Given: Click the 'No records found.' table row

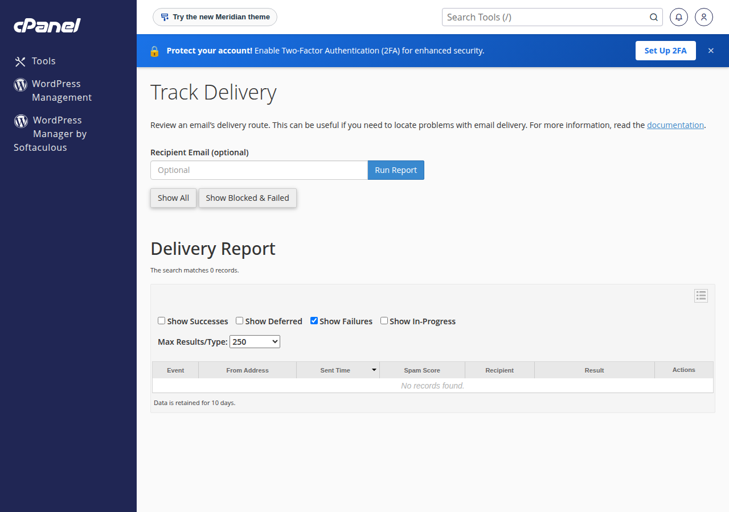Looking at the screenshot, I should click(x=433, y=386).
